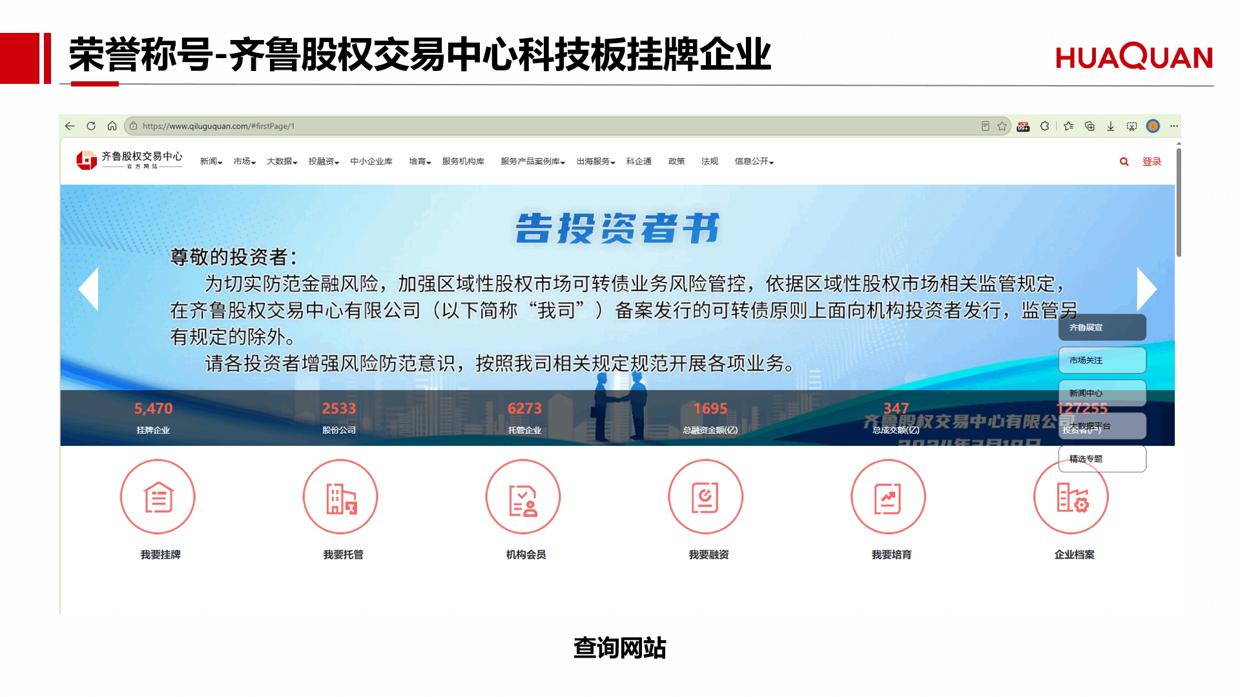Image resolution: width=1240 pixels, height=697 pixels.
Task: Click the 我要培育 circle icon
Action: (889, 496)
